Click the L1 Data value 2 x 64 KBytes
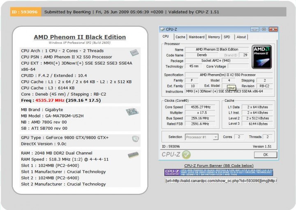The width and height of the screenshot is (296, 210). [x=257, y=107]
